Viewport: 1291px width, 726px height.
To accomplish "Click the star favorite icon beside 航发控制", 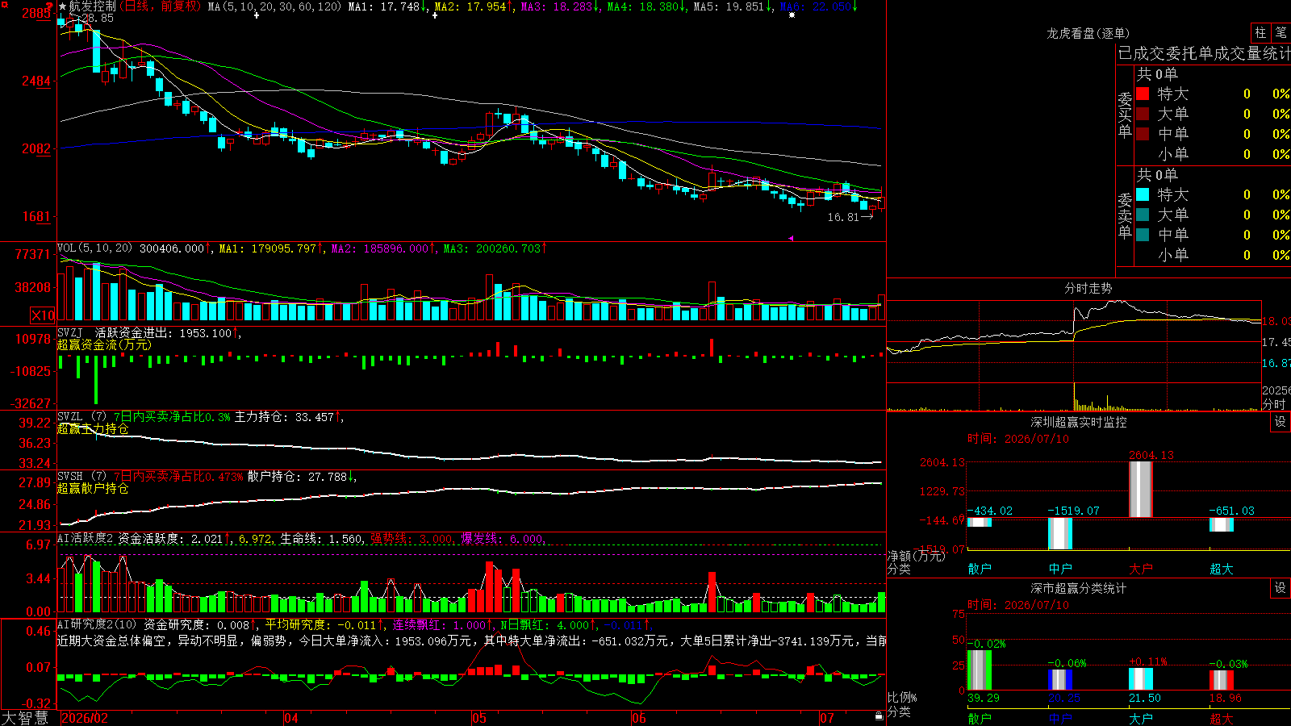I will (63, 6).
